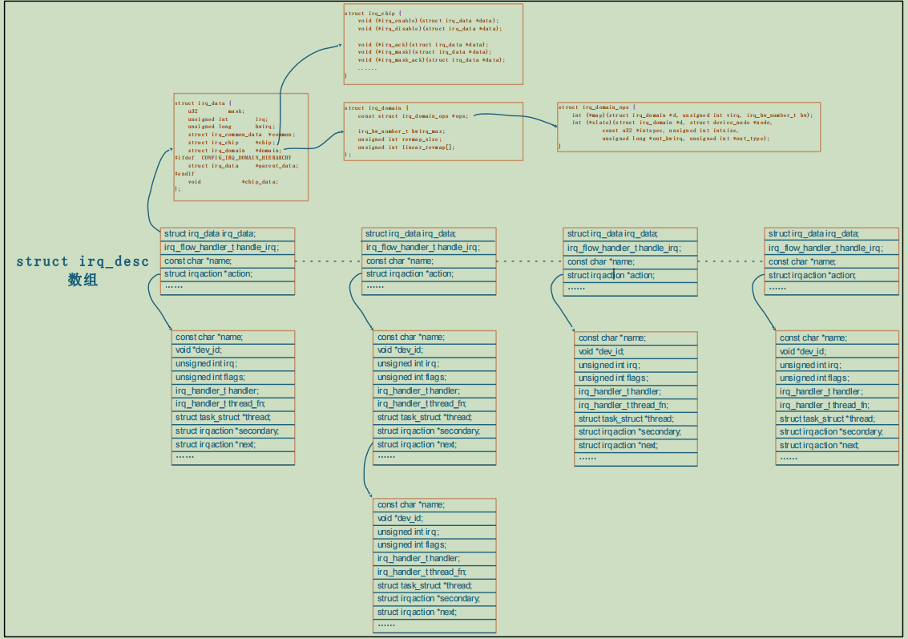
Task: Click the "#endif" line
Action: [x=185, y=174]
